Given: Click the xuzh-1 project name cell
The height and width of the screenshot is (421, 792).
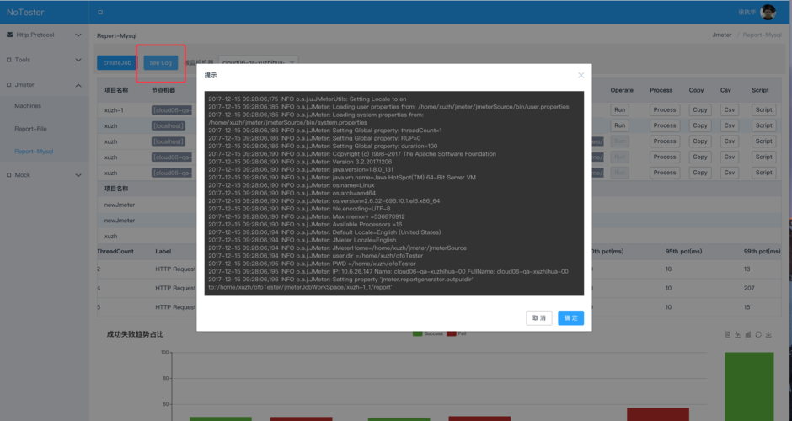Looking at the screenshot, I should click(x=114, y=110).
